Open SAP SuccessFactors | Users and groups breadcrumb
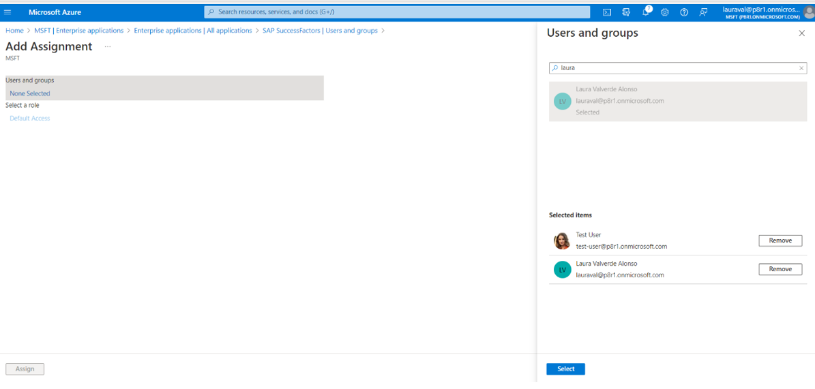The width and height of the screenshot is (815, 389). (x=320, y=31)
